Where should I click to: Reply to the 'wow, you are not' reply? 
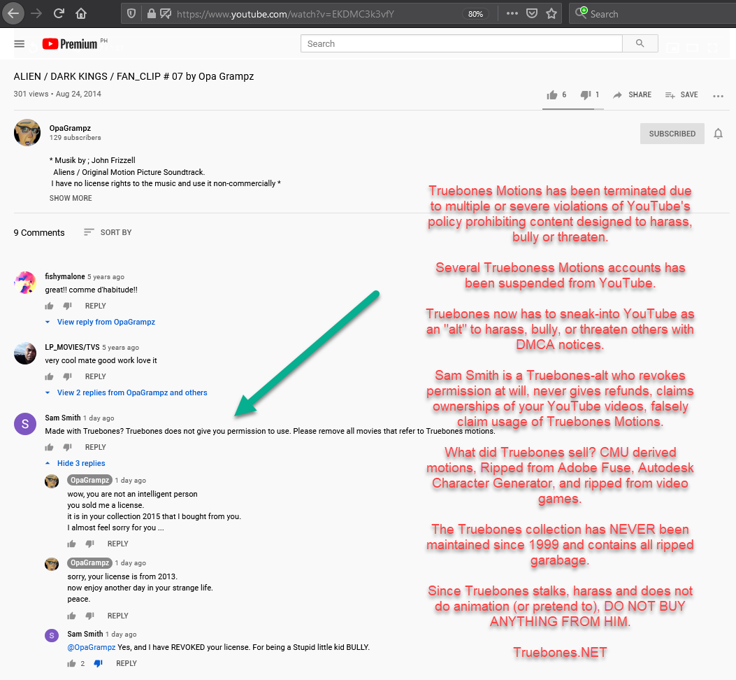tap(118, 544)
